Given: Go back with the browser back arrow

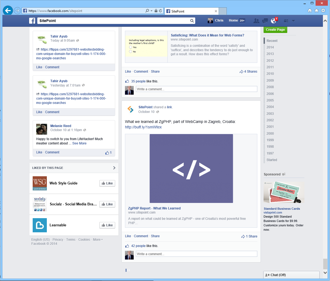Looking at the screenshot, I should pyautogui.click(x=8, y=11).
